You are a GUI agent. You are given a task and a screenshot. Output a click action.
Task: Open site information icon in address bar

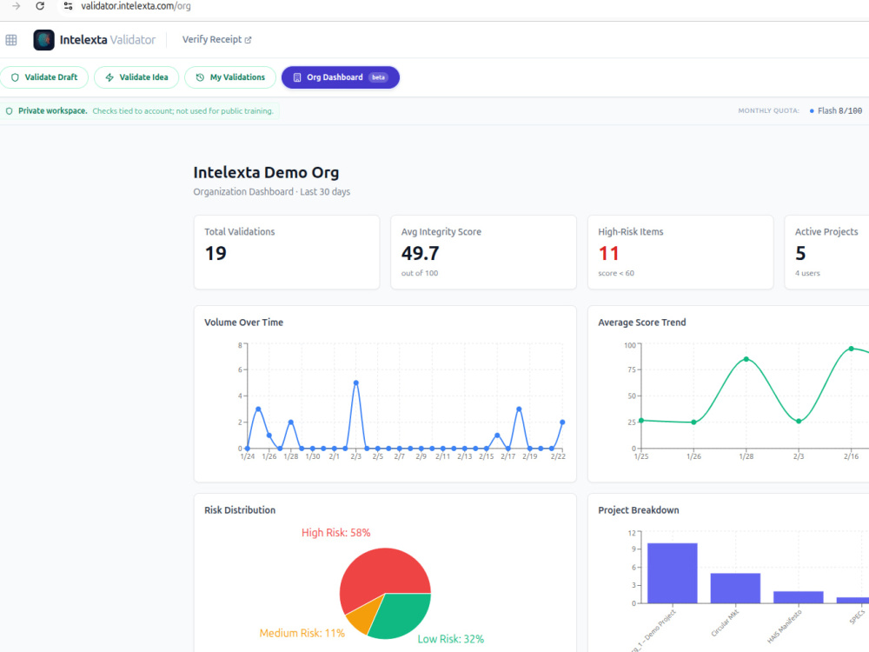click(x=68, y=6)
